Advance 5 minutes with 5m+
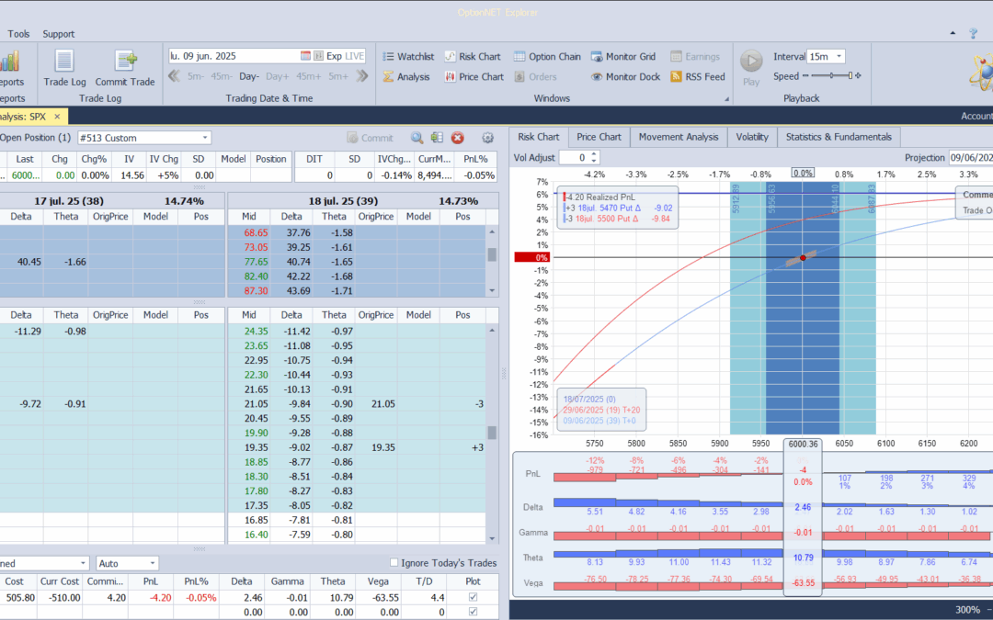This screenshot has height=620, width=993. click(338, 76)
